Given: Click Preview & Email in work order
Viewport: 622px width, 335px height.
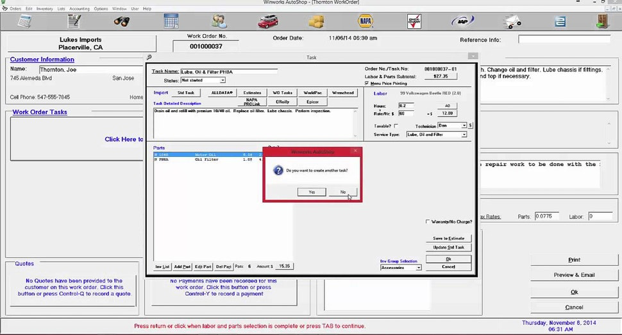Looking at the screenshot, I should 574,275.
